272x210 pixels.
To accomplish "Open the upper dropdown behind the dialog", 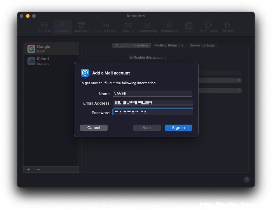I will click(x=220, y=80).
